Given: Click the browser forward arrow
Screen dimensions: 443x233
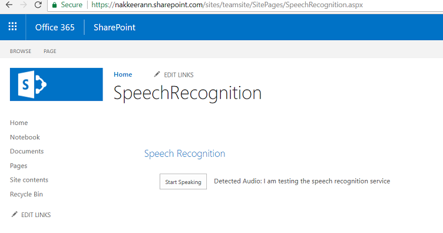Looking at the screenshot, I should [x=24, y=5].
